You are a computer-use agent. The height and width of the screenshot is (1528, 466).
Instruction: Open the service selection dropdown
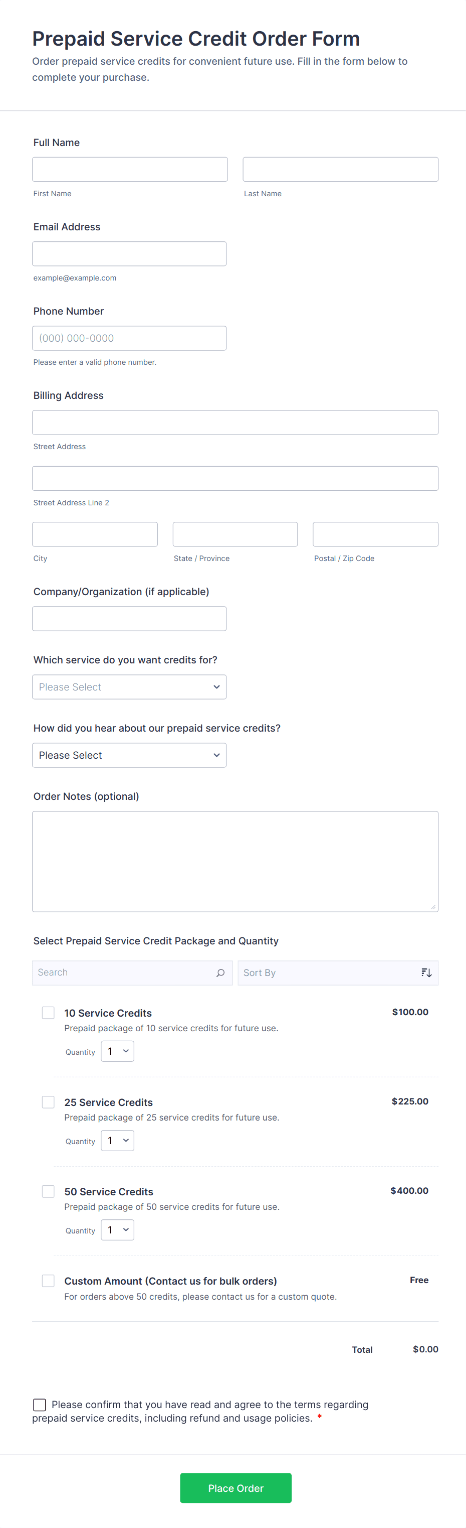coord(129,687)
